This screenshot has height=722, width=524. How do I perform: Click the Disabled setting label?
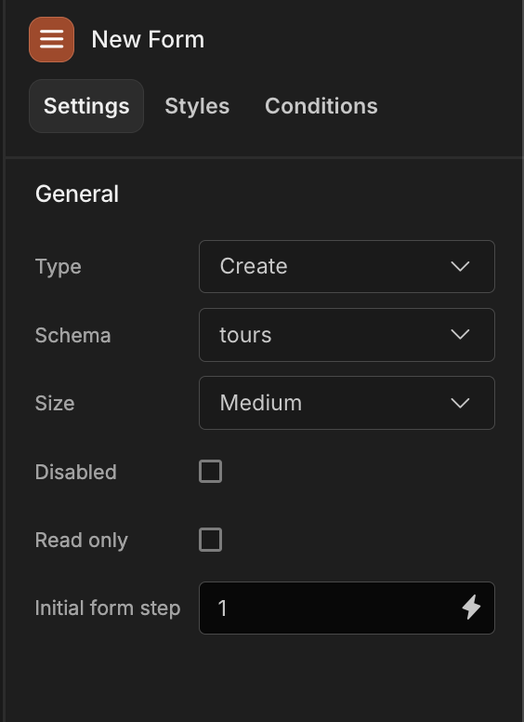pos(76,472)
